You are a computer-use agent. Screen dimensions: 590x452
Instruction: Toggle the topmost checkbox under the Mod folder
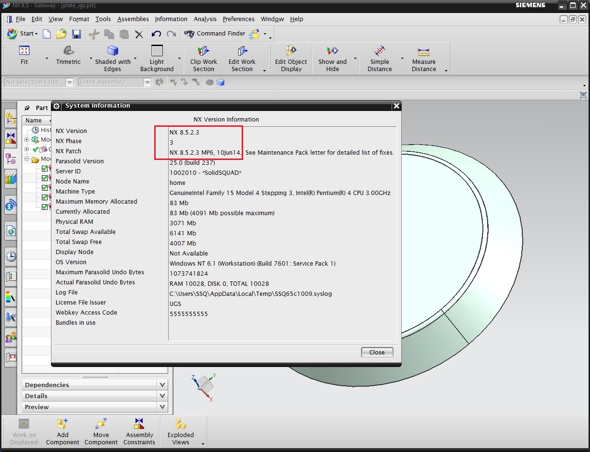[x=45, y=169]
